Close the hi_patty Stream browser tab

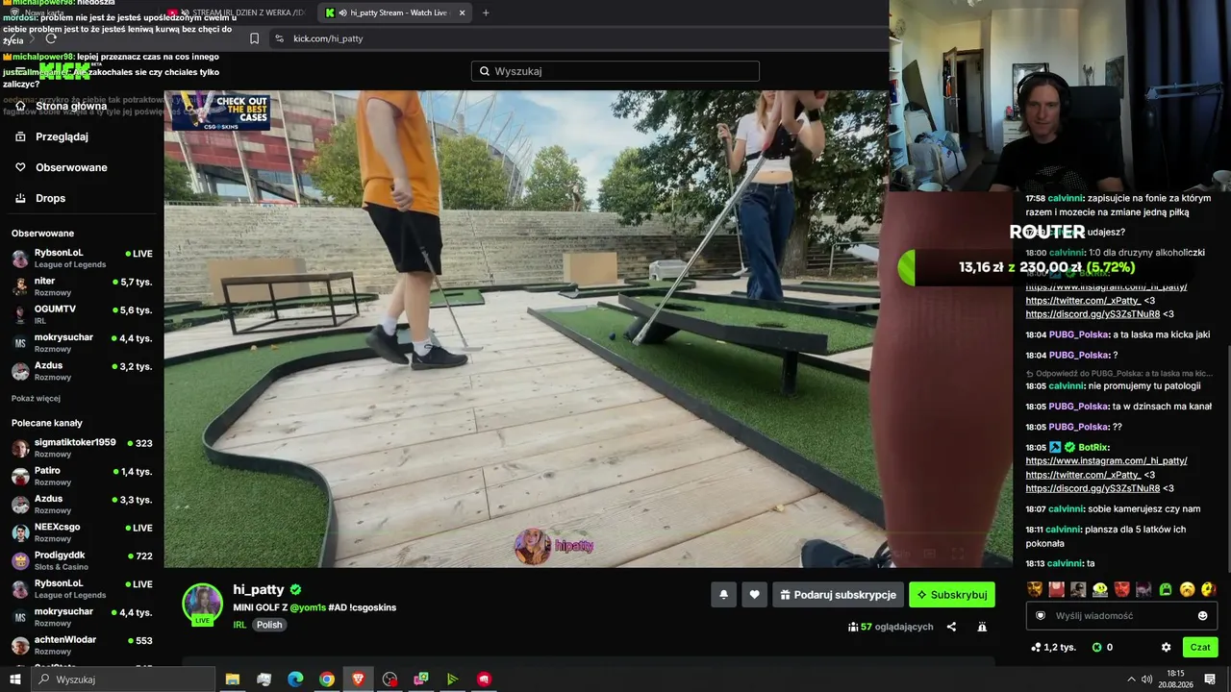pyautogui.click(x=462, y=12)
